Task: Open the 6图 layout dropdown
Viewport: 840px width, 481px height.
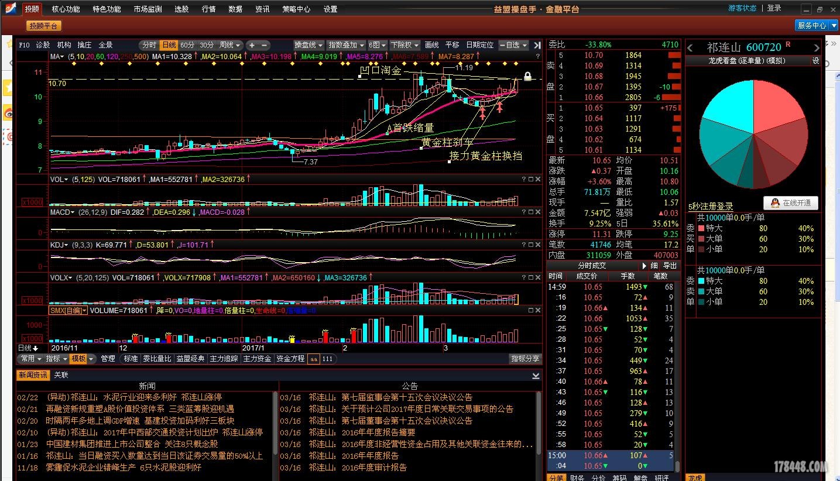Action: (378, 45)
